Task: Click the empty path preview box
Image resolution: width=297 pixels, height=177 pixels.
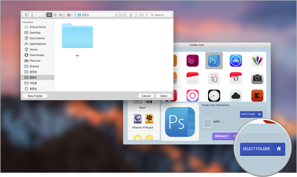Action: pos(207,123)
